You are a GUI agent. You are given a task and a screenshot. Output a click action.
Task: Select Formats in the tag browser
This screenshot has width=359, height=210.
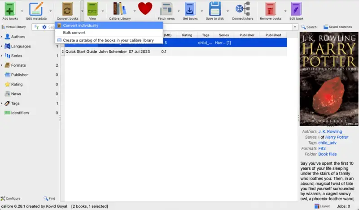pyautogui.click(x=18, y=65)
